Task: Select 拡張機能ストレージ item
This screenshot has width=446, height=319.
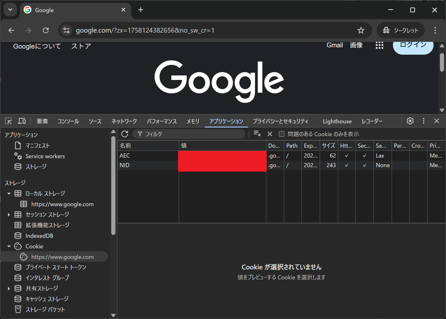Action: click(x=47, y=225)
